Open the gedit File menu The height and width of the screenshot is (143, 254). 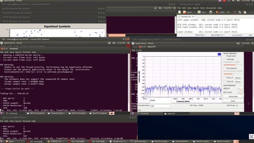coord(179,8)
